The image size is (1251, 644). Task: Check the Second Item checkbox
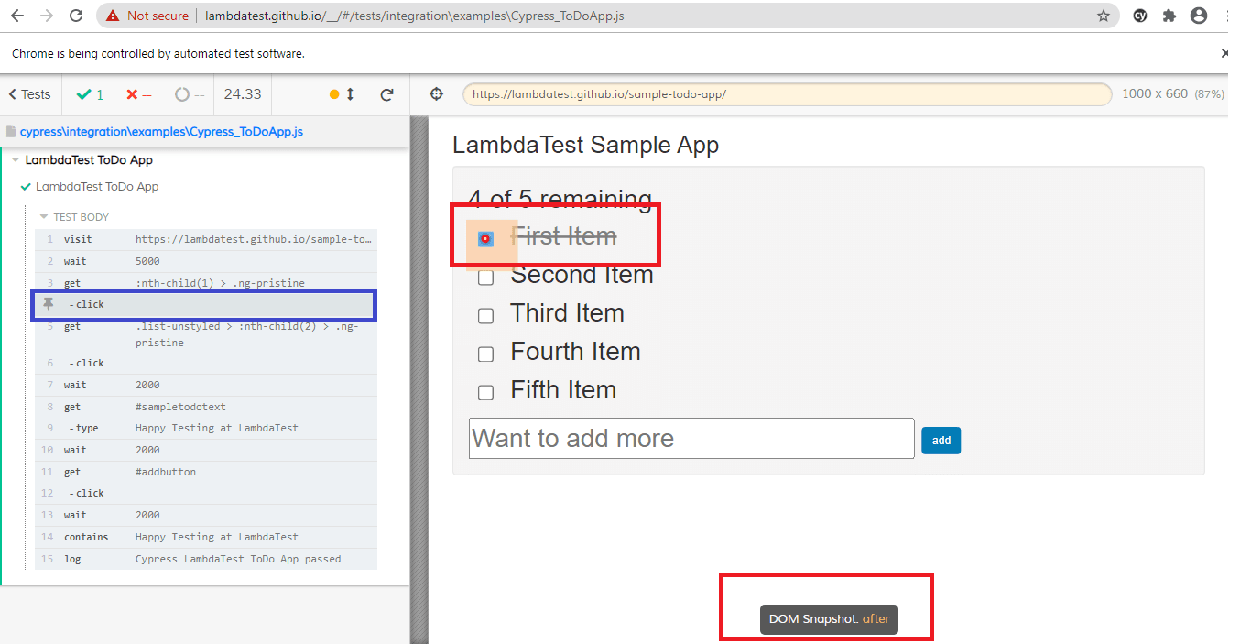coord(486,277)
